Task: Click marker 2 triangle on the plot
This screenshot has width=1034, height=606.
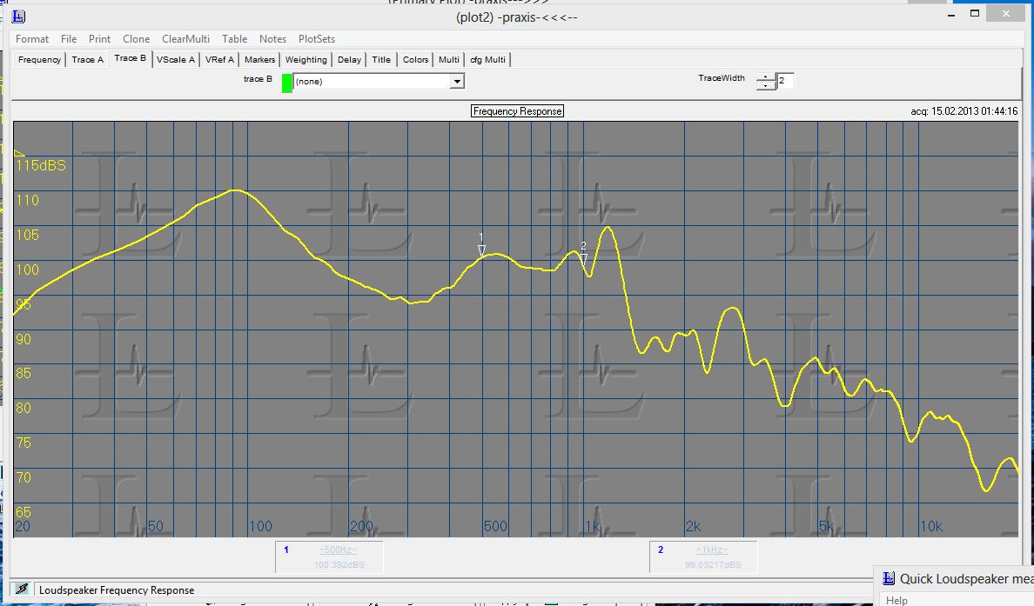Action: click(584, 259)
